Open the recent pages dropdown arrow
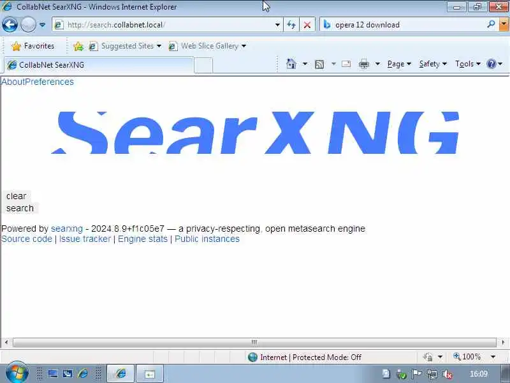Screen dimensions: 510x383 (42, 25)
